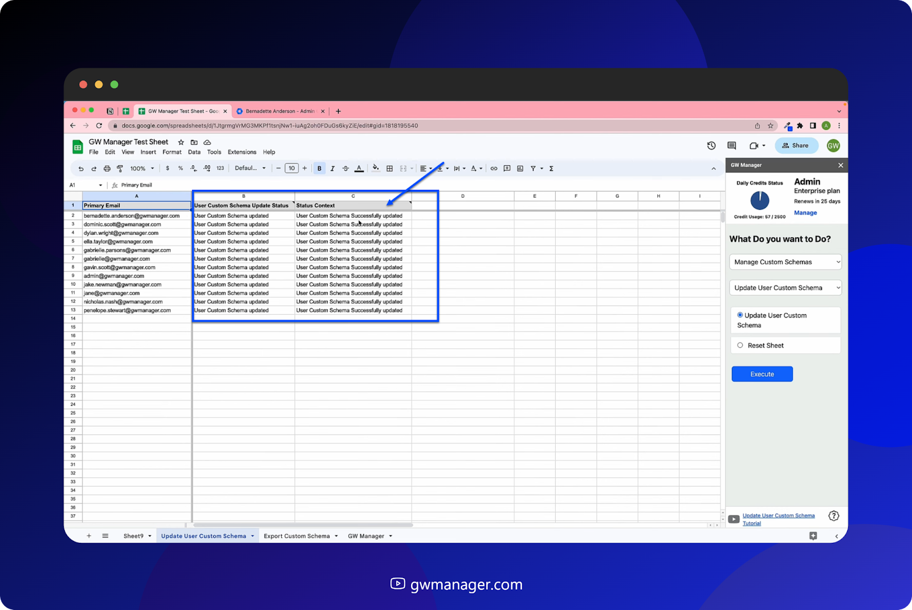Click the sidebar help question icon
This screenshot has width=912, height=610.
point(833,516)
